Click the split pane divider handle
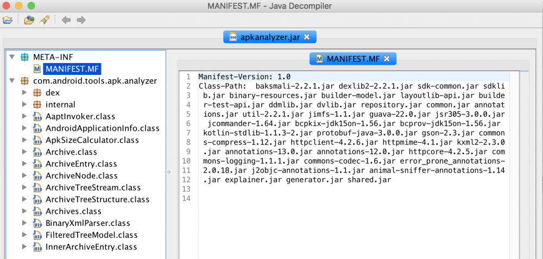 coord(169,172)
